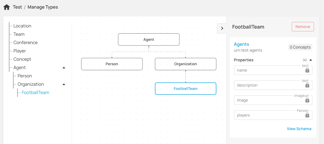
Task: Click the Organization node in the diagram
Action: [185, 64]
